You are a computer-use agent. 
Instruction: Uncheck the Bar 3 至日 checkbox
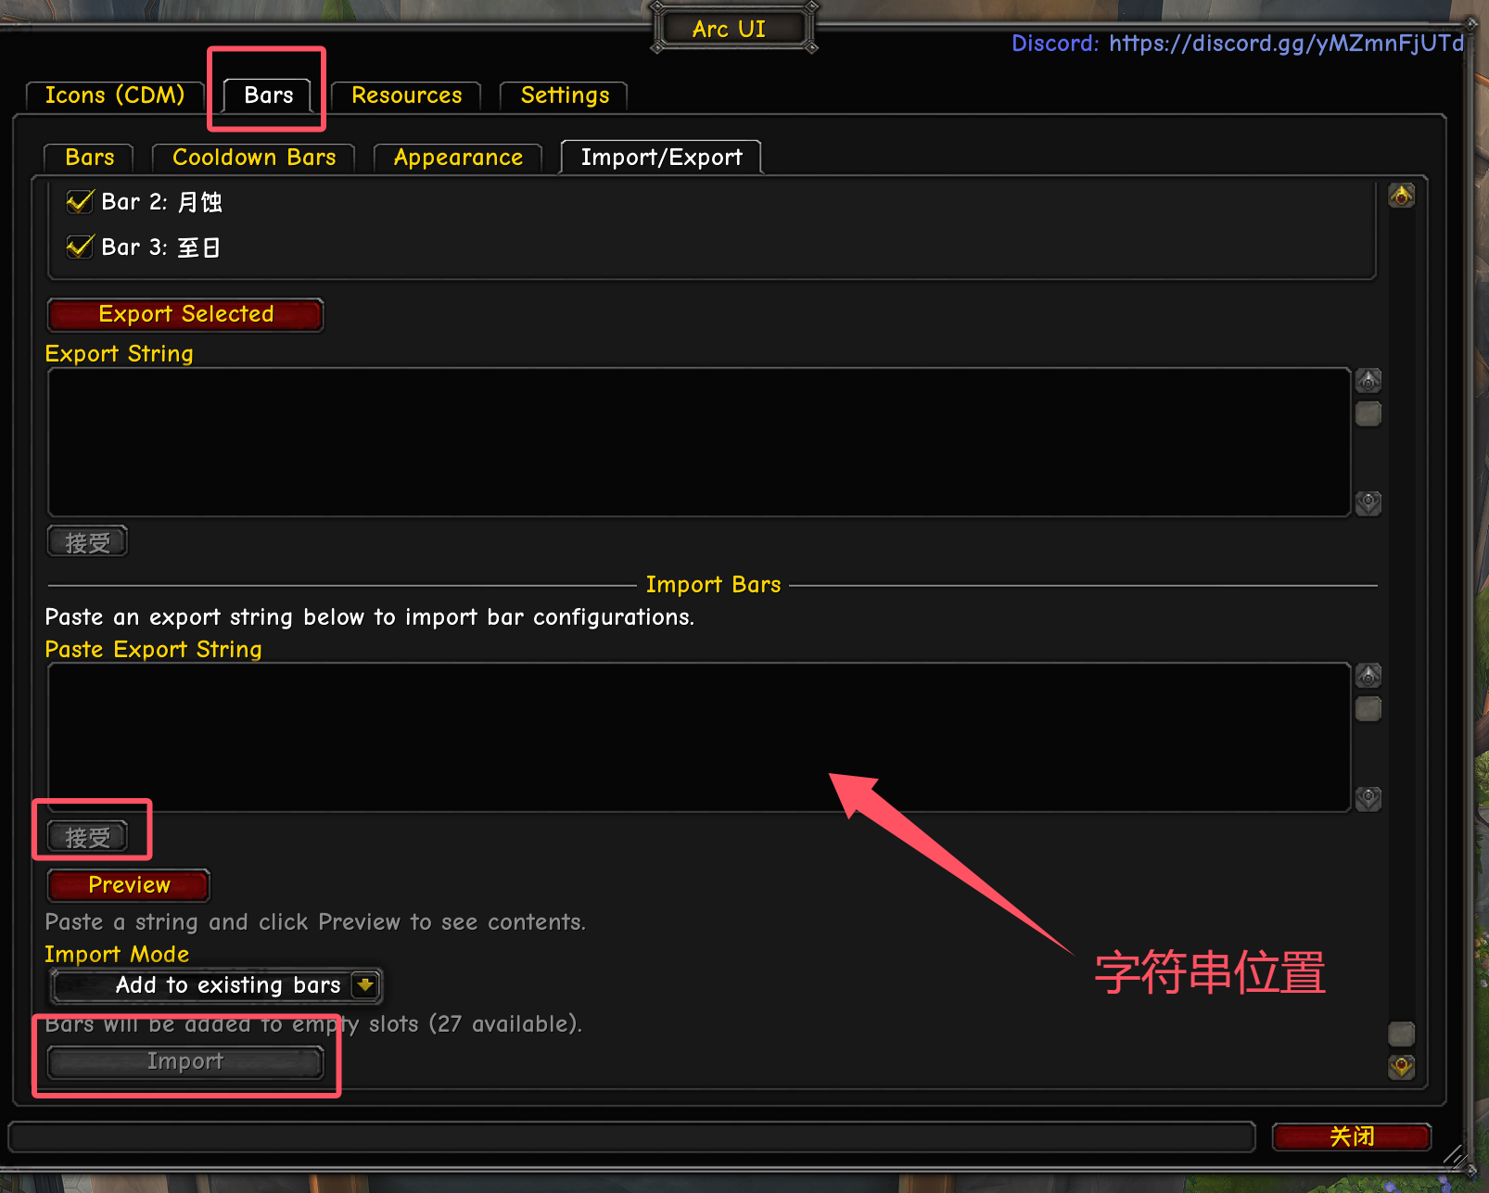point(80,247)
